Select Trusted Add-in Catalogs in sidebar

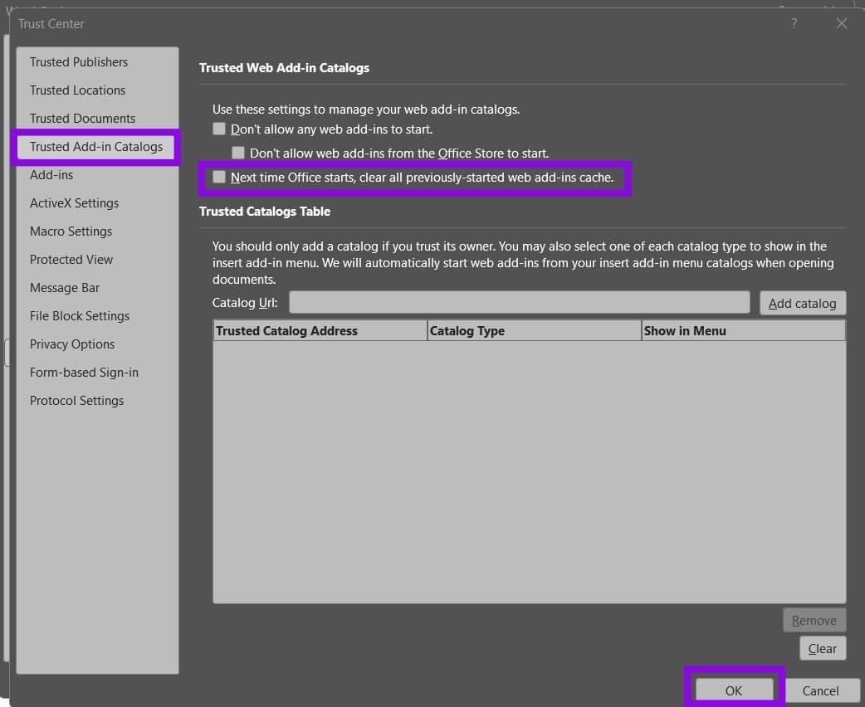[96, 147]
